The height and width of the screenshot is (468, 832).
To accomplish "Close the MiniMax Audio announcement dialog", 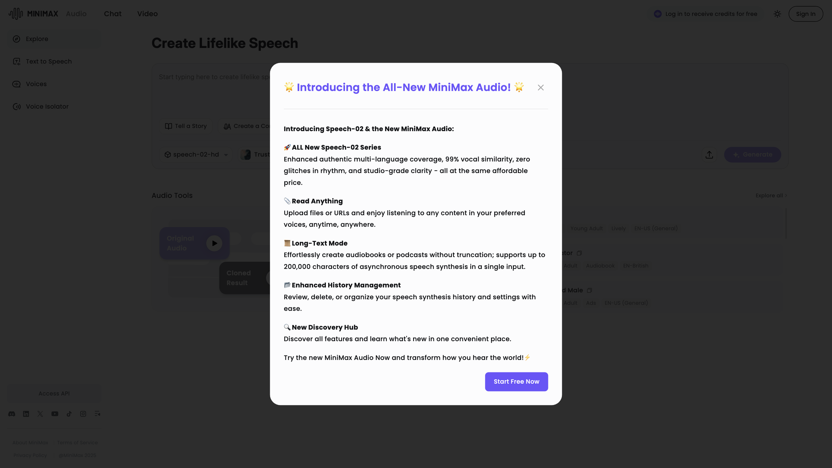I will tap(540, 88).
